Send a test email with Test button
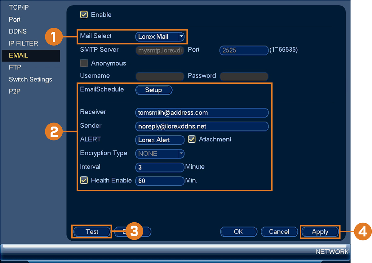 (92, 232)
